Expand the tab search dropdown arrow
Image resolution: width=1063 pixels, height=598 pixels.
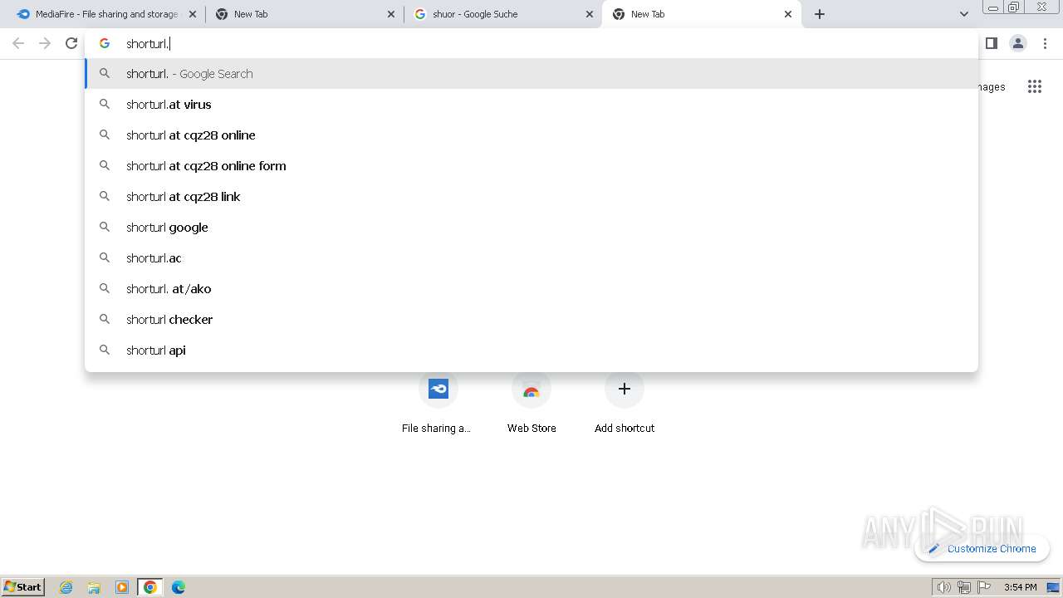(963, 14)
